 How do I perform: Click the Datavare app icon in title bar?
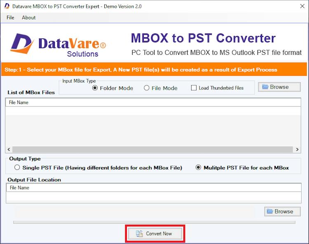tap(7, 6)
